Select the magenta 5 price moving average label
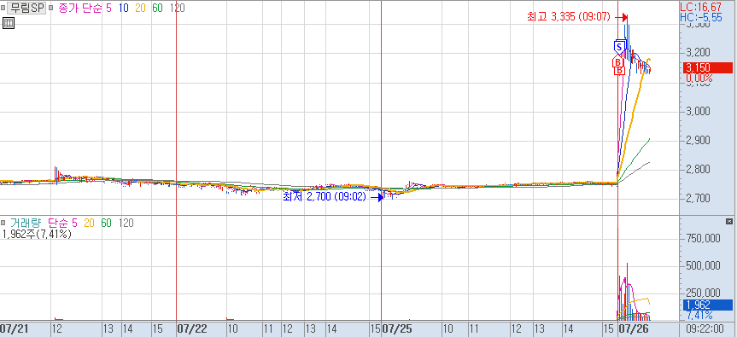 (x=109, y=8)
